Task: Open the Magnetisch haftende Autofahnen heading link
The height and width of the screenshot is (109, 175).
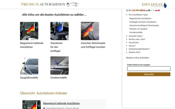Action: (61, 103)
